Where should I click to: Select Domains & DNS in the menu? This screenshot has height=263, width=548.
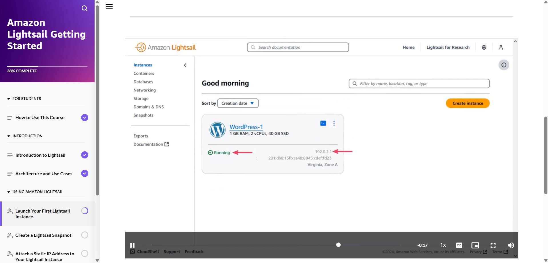(149, 107)
